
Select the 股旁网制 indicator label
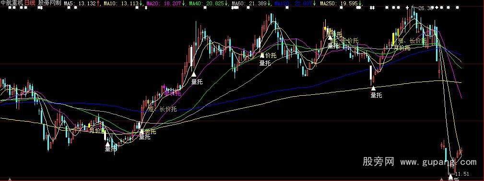50,3
